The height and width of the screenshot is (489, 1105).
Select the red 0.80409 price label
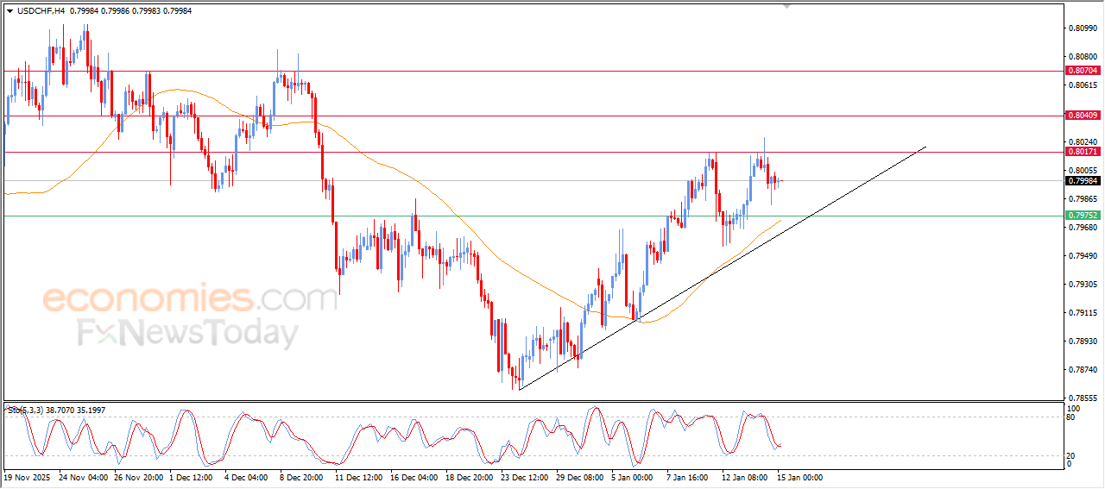(1082, 116)
